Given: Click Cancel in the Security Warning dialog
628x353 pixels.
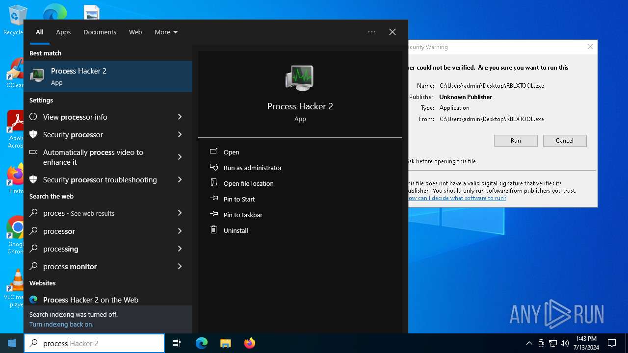Looking at the screenshot, I should pyautogui.click(x=565, y=141).
